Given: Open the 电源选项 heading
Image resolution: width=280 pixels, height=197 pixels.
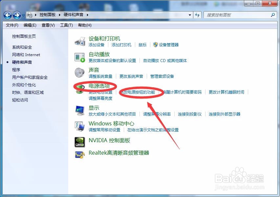Looking at the screenshot, I should 99,86.
